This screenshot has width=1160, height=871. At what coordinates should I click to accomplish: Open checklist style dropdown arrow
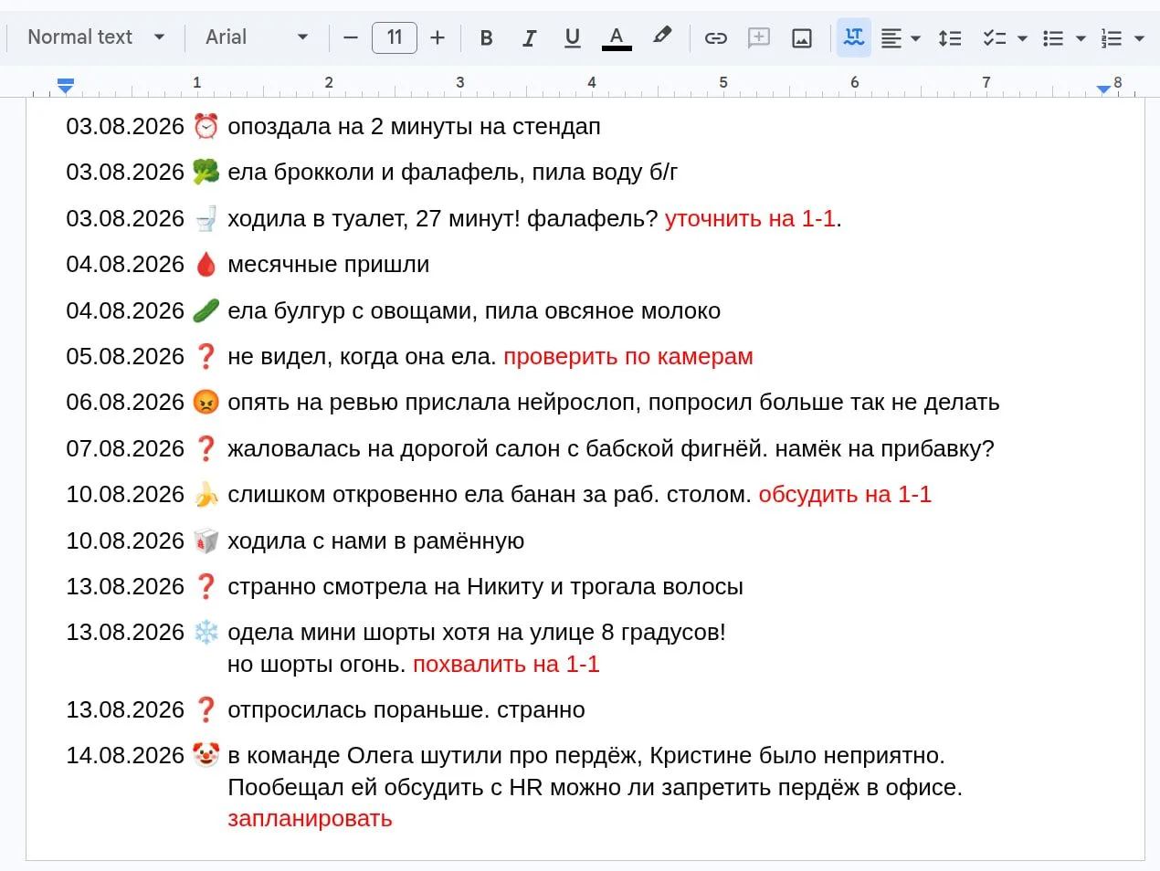(x=1022, y=38)
